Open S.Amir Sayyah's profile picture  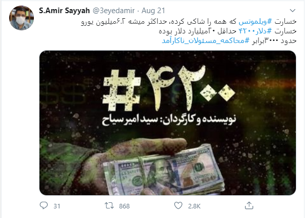(21, 18)
